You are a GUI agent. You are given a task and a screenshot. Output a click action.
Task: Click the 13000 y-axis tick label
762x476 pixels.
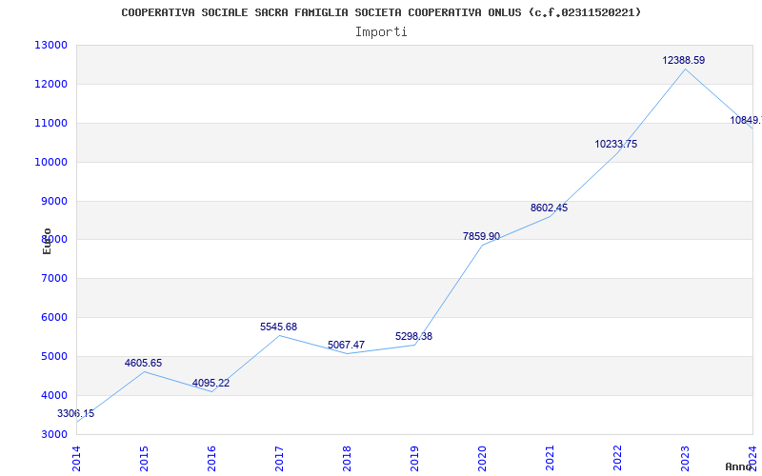tap(50, 45)
